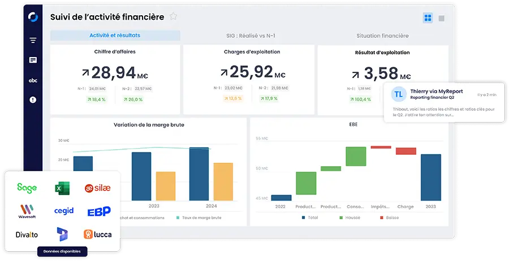Click the EBE chart title
Viewport: 509px width, 261px height.
[x=353, y=124]
